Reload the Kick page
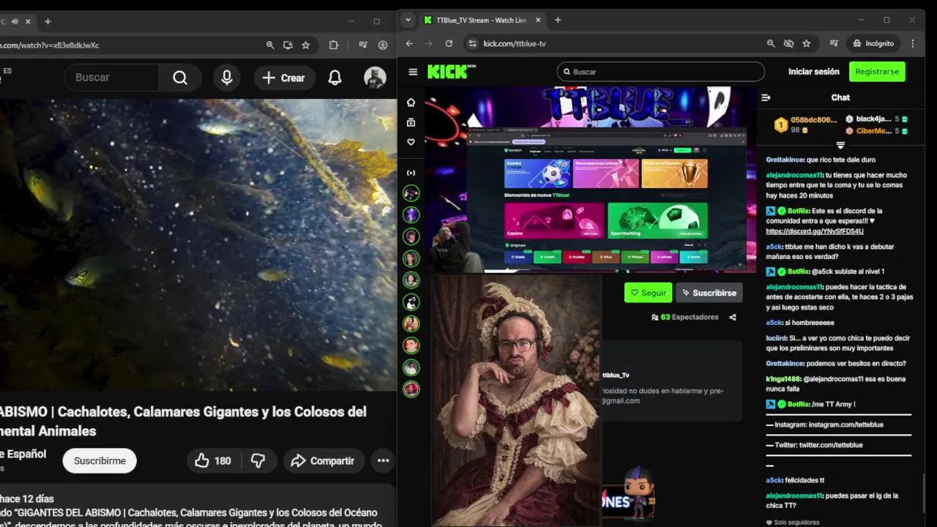This screenshot has width=937, height=527. [449, 43]
